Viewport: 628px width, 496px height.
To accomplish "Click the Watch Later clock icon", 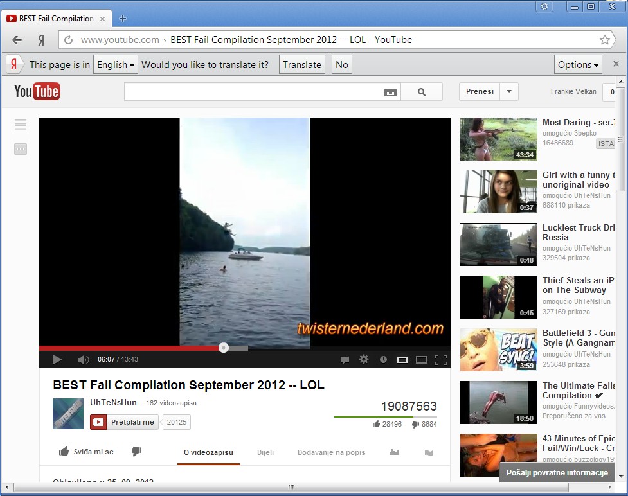I will coord(383,360).
